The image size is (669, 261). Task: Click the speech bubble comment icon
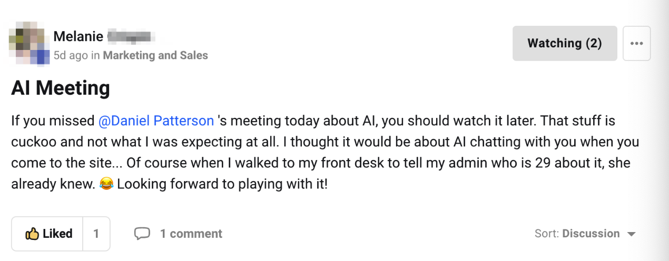click(142, 234)
